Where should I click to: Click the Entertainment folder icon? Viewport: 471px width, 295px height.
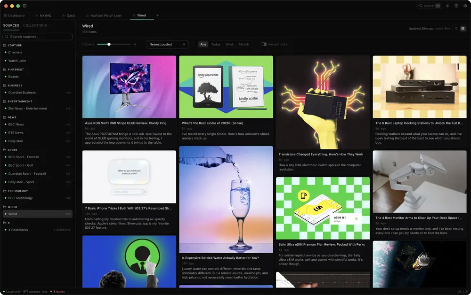(x=5, y=101)
